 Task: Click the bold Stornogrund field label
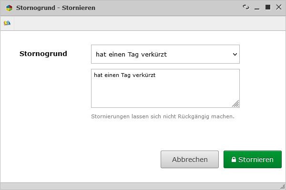(x=43, y=54)
